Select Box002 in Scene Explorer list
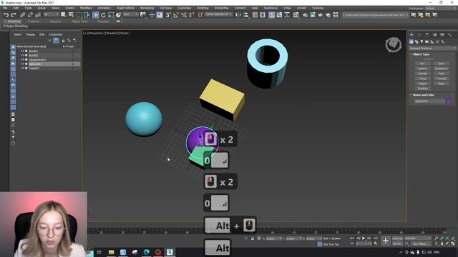 click(x=34, y=56)
